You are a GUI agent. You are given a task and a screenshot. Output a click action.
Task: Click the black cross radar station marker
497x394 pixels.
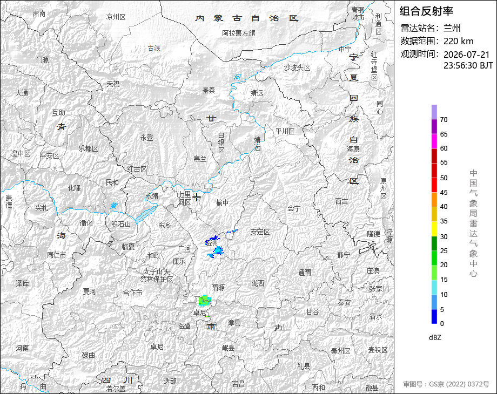pyautogui.click(x=197, y=197)
